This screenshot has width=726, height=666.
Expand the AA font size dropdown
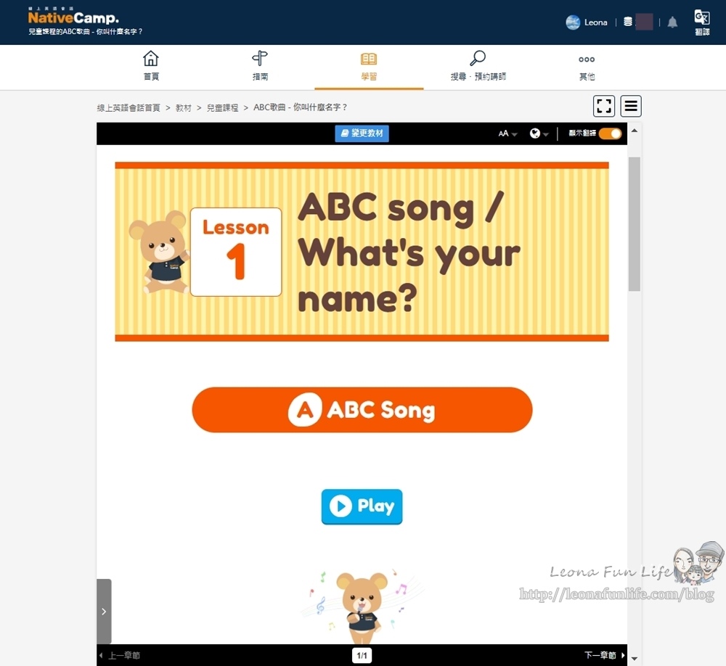[507, 133]
